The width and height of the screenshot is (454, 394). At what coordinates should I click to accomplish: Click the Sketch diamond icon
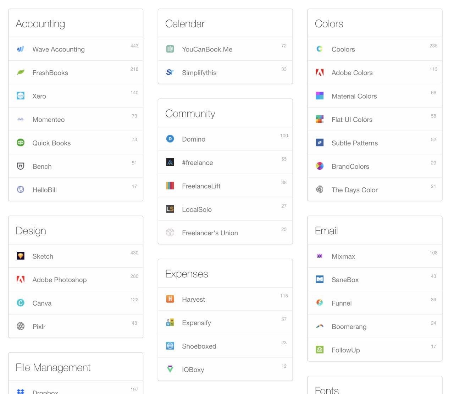[x=21, y=256]
